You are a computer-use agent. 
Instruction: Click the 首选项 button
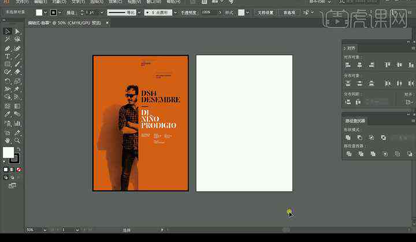[x=289, y=13]
